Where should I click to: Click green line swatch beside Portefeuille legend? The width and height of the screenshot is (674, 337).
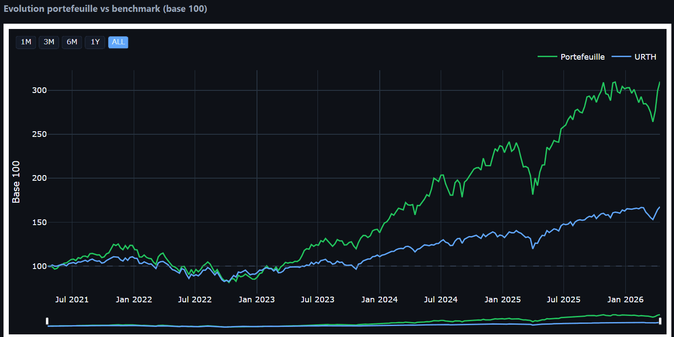547,57
